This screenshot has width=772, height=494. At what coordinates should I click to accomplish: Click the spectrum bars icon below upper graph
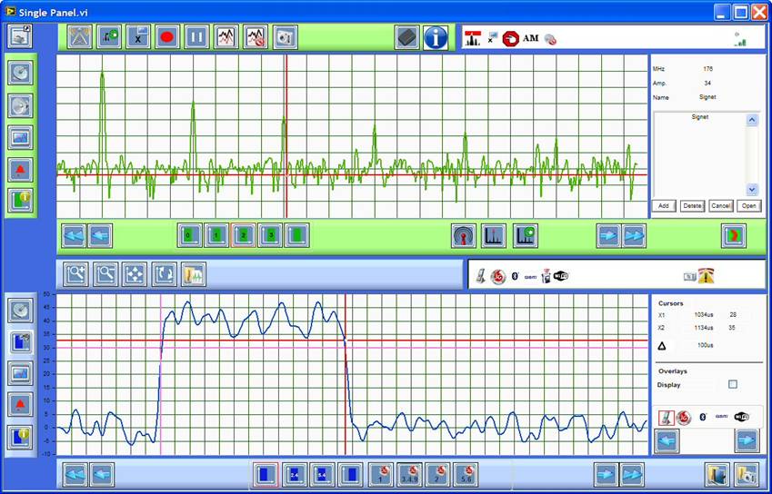click(x=494, y=235)
